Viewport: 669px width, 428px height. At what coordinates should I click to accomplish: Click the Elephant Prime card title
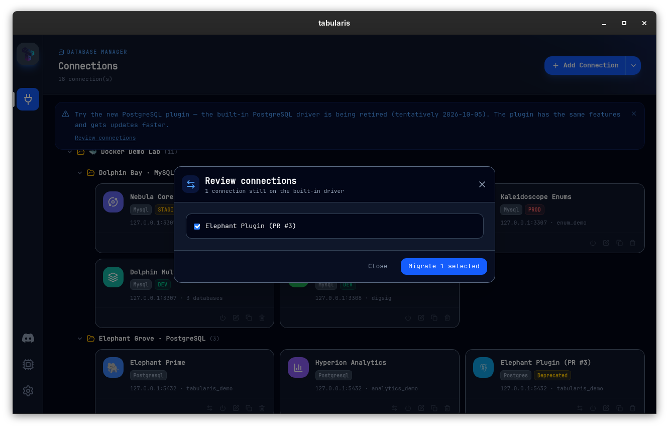[x=158, y=363]
